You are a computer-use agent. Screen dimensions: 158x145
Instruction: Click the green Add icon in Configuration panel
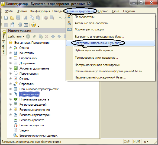click(28, 36)
